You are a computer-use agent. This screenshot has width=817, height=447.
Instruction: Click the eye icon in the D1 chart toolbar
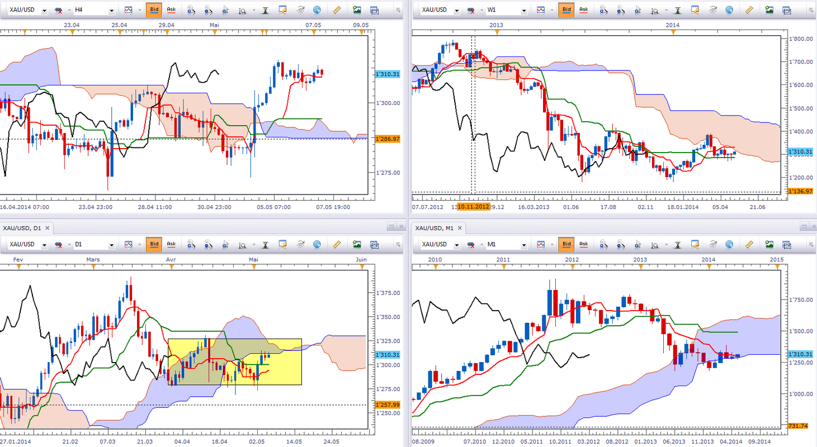pos(300,244)
